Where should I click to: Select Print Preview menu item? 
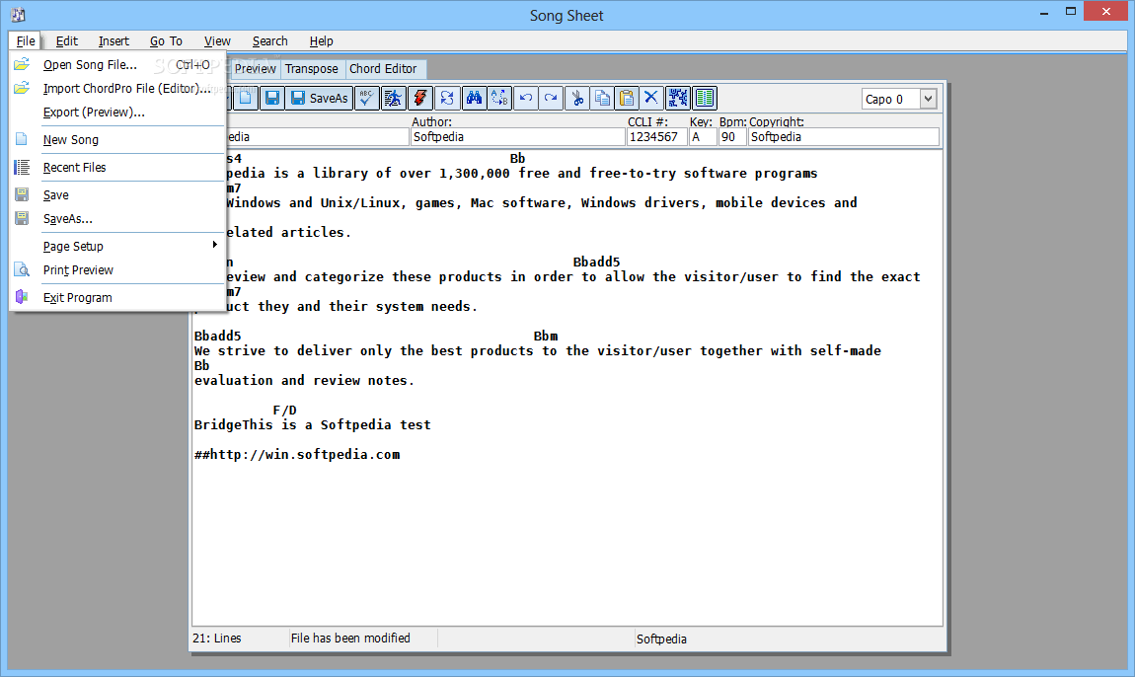pyautogui.click(x=118, y=270)
